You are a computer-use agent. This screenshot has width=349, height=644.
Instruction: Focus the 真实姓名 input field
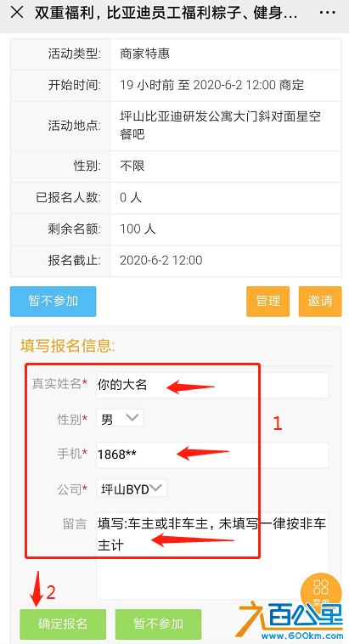pos(212,385)
